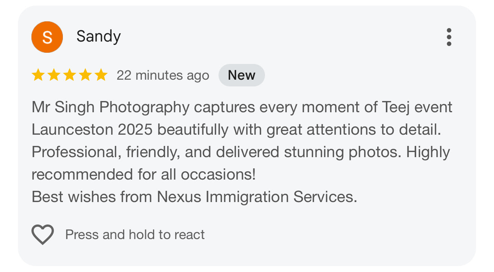Click the third rating star
Viewport: 494px width, 272px height.
coord(69,75)
